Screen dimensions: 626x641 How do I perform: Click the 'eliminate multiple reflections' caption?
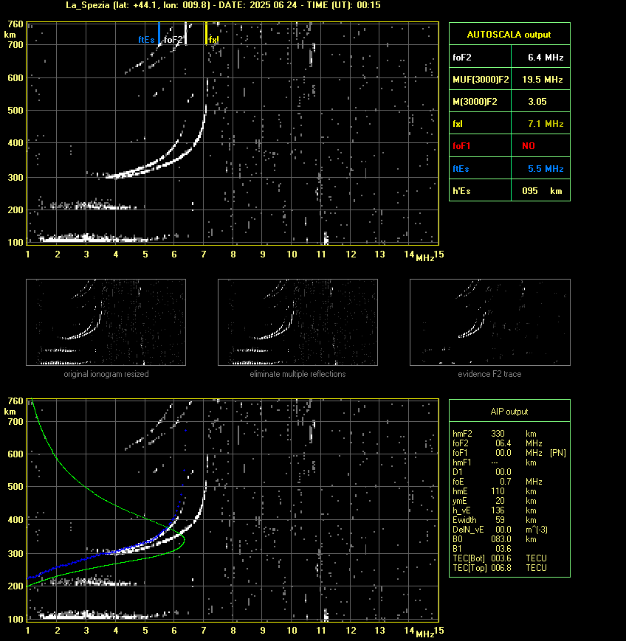click(x=297, y=374)
